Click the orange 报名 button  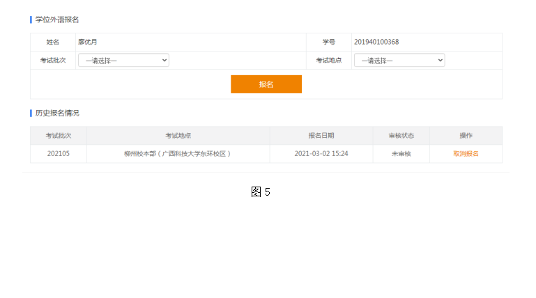266,84
